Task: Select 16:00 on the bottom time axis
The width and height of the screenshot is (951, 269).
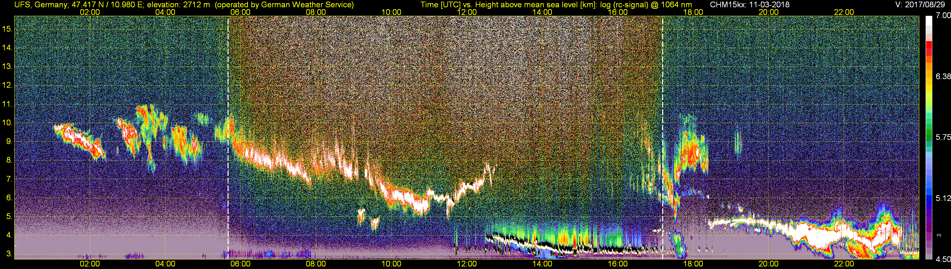Action: click(618, 264)
